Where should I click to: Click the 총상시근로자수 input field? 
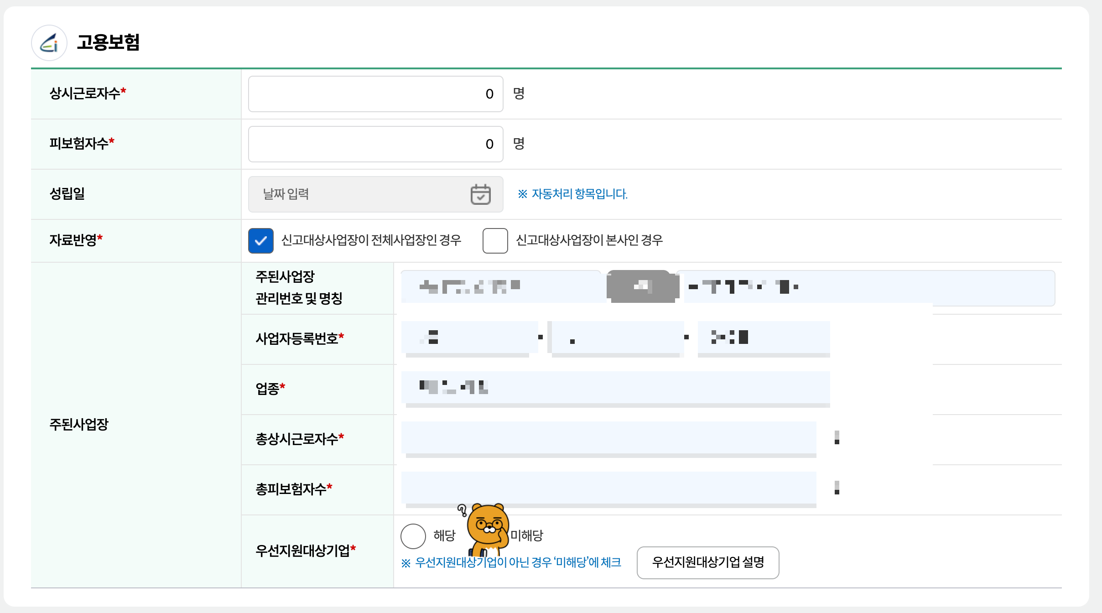pos(609,438)
